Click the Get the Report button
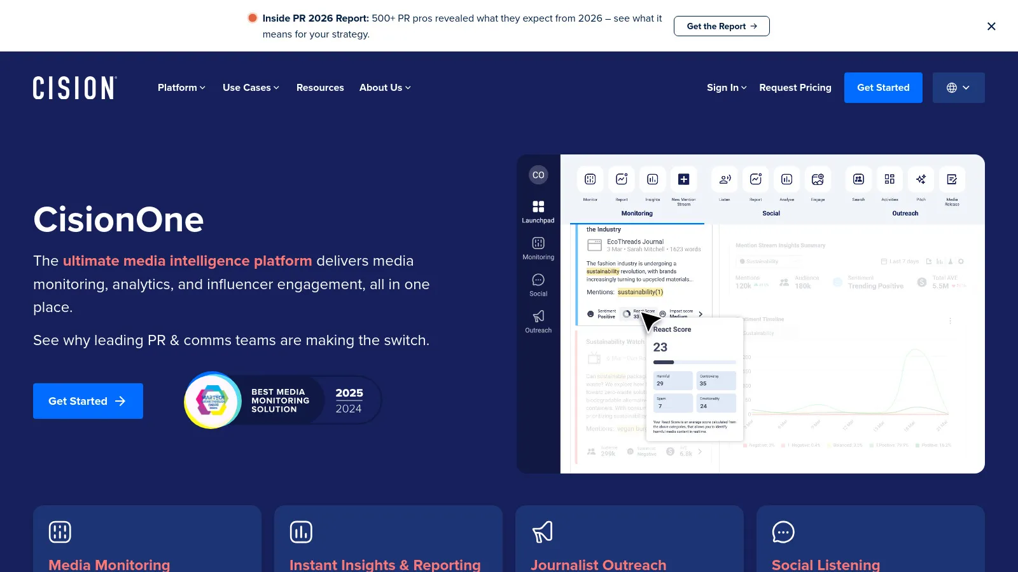Viewport: 1018px width, 572px height. [x=722, y=26]
